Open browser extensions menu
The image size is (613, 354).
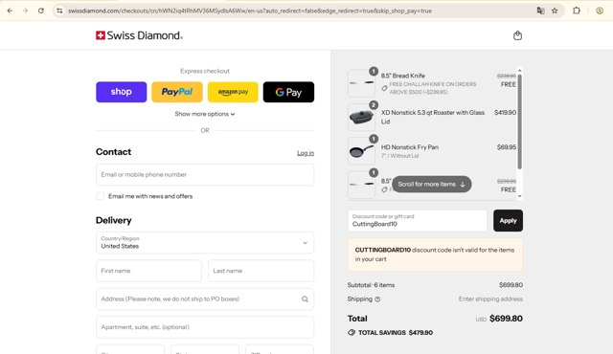pyautogui.click(x=577, y=11)
